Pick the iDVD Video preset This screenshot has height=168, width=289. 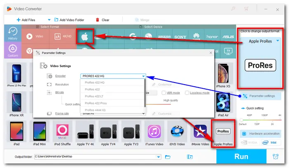(x=177, y=133)
